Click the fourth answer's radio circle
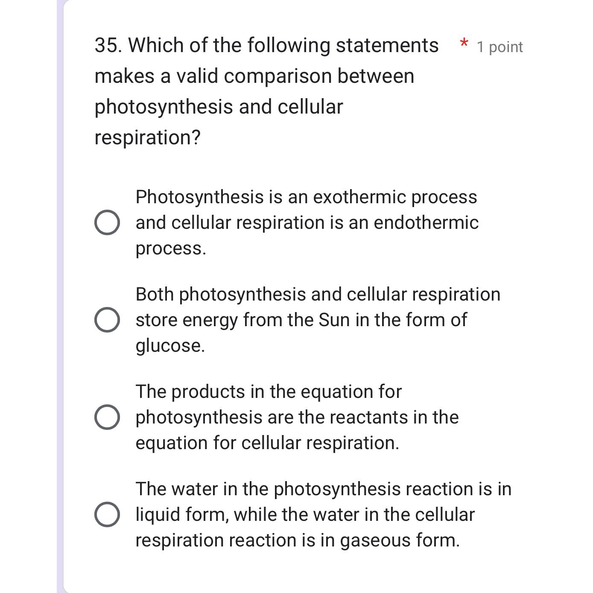The image size is (593, 593). (108, 515)
